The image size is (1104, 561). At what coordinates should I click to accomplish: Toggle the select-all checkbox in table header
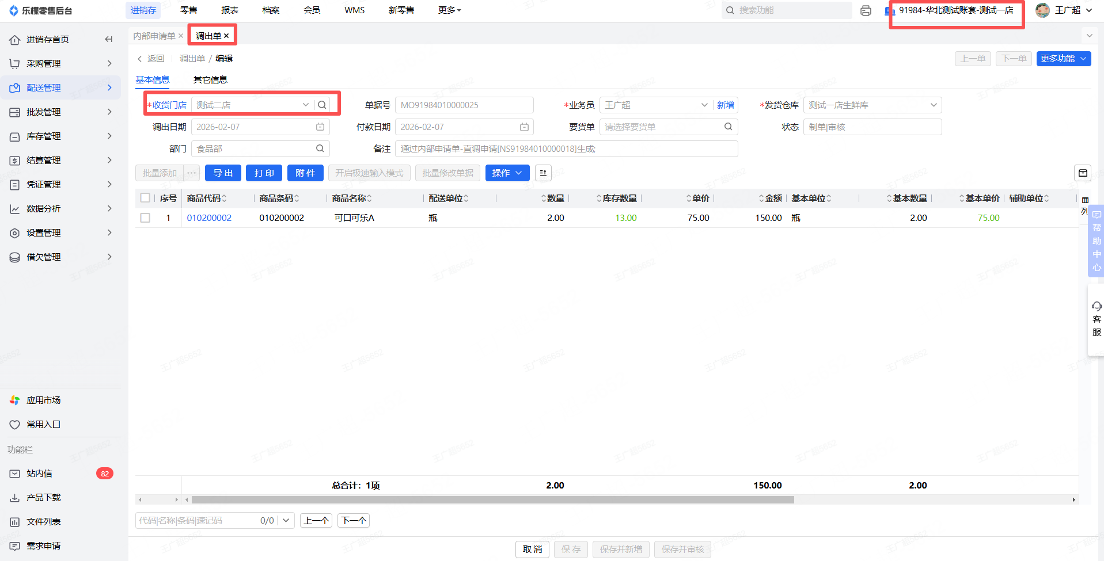[145, 198]
